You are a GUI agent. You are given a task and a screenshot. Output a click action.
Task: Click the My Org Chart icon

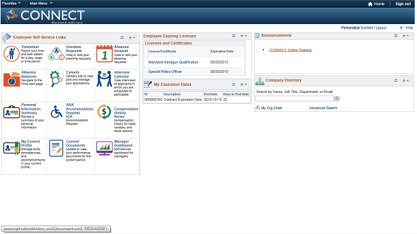257,107
